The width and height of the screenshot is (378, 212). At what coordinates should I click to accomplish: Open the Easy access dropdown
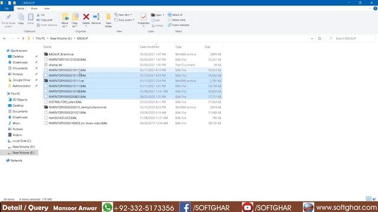[x=125, y=20]
